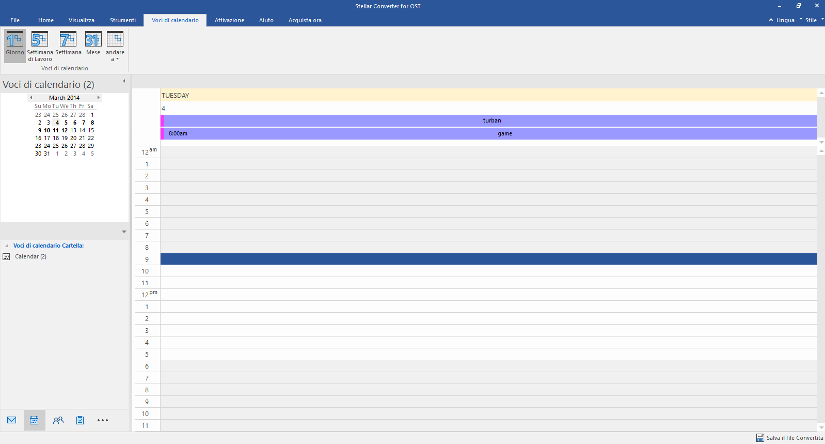Click the day grid scrollbar up arrow
Screen dimensions: 825x444
click(x=821, y=151)
